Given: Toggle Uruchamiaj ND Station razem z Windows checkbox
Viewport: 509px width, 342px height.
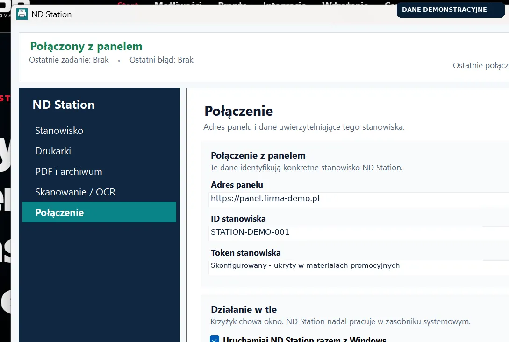Looking at the screenshot, I should 215,339.
